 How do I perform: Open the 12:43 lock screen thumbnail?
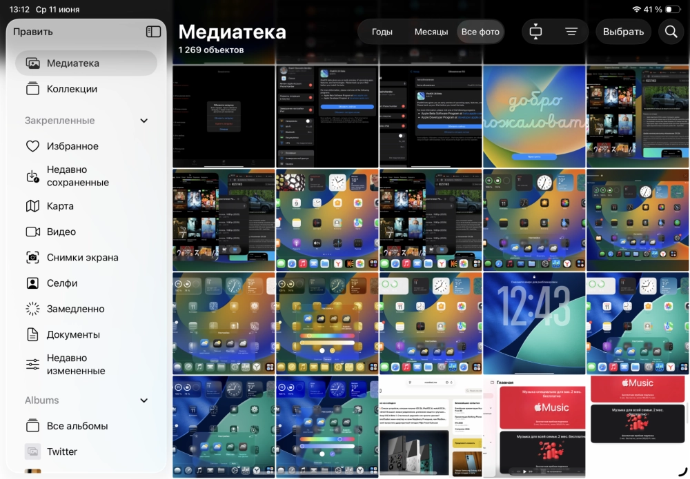tap(534, 323)
